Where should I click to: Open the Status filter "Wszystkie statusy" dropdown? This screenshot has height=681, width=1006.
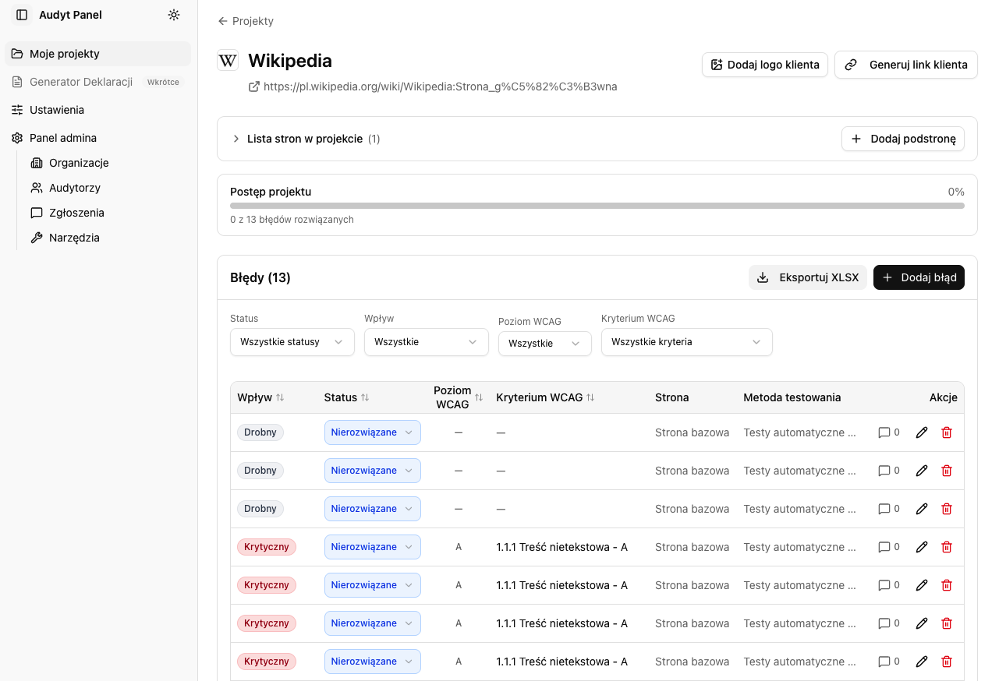[292, 342]
